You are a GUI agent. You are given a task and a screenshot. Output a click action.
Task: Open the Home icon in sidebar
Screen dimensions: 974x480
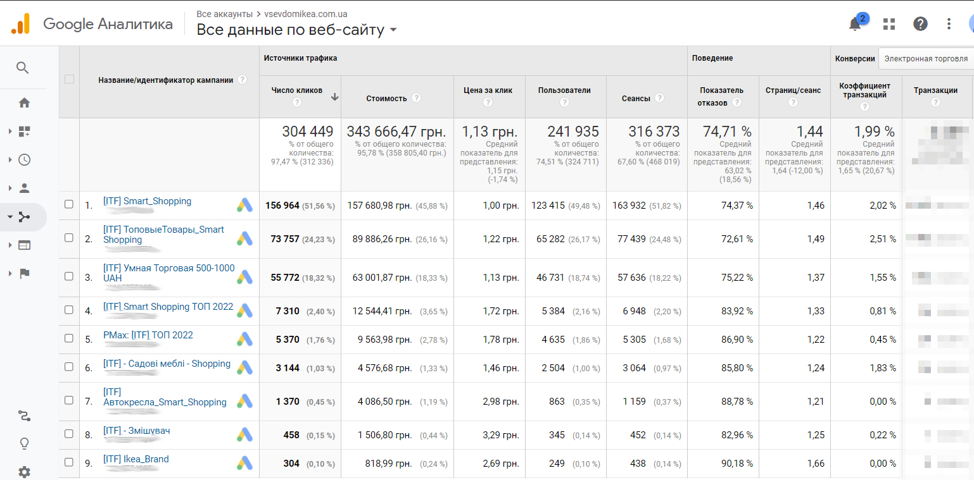click(24, 102)
